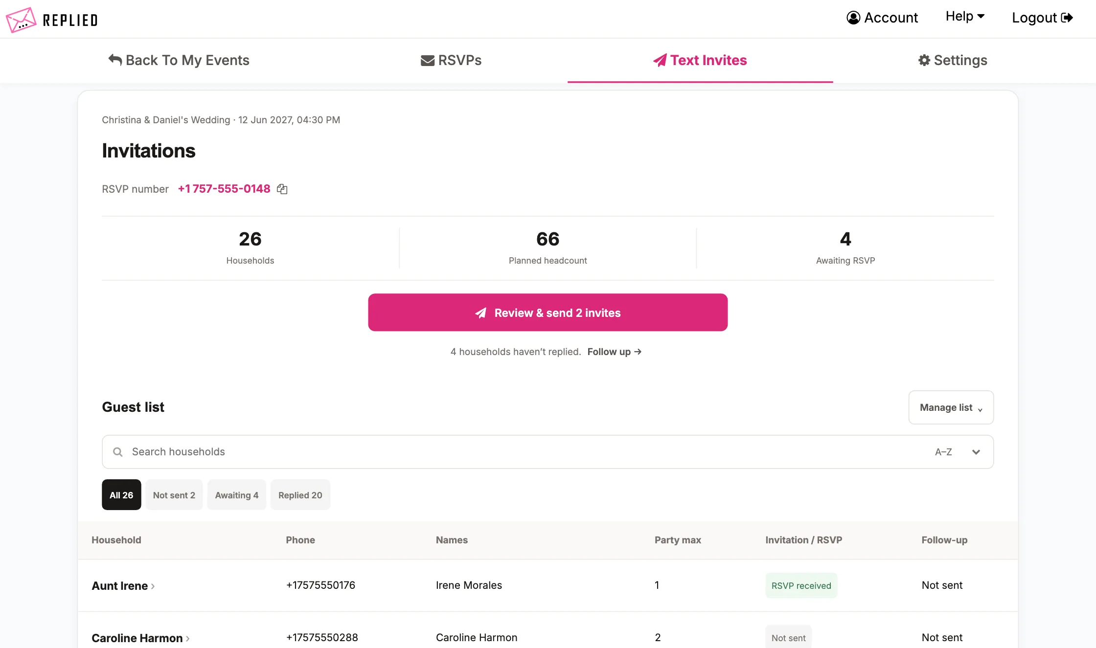Expand the Aunt Irene household chevron
The image size is (1096, 648).
coord(153,586)
